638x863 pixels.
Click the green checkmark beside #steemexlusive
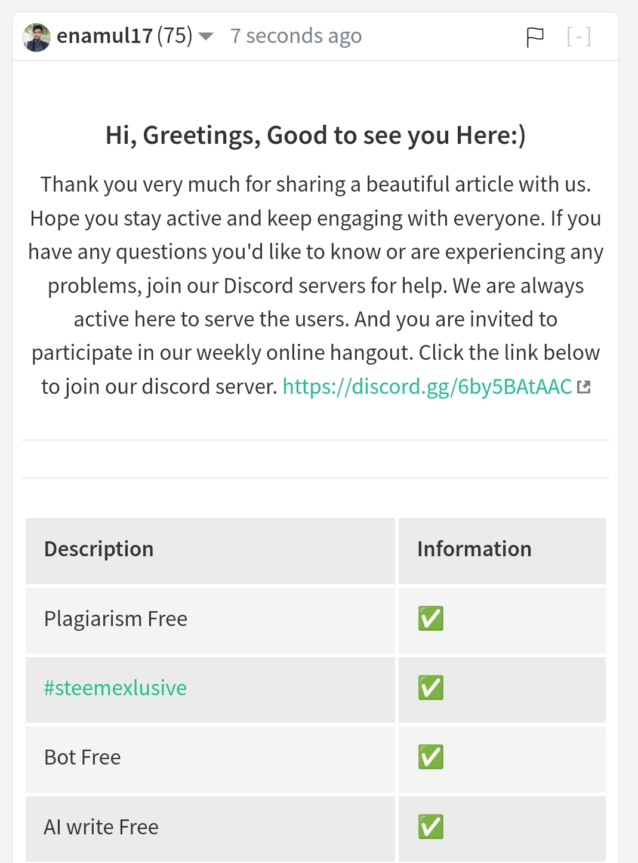[x=431, y=688]
